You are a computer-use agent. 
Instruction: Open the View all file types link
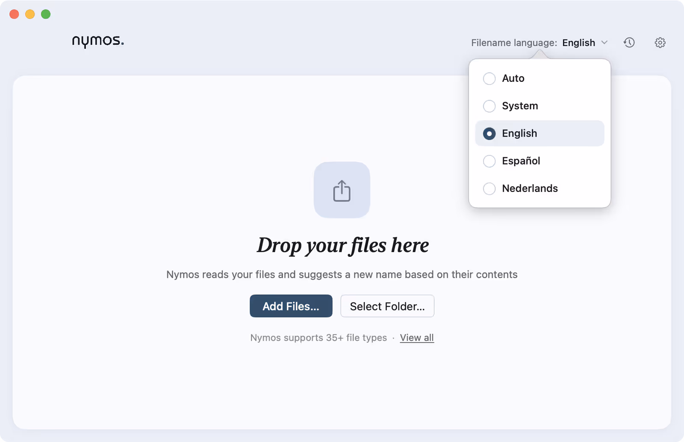pos(417,337)
